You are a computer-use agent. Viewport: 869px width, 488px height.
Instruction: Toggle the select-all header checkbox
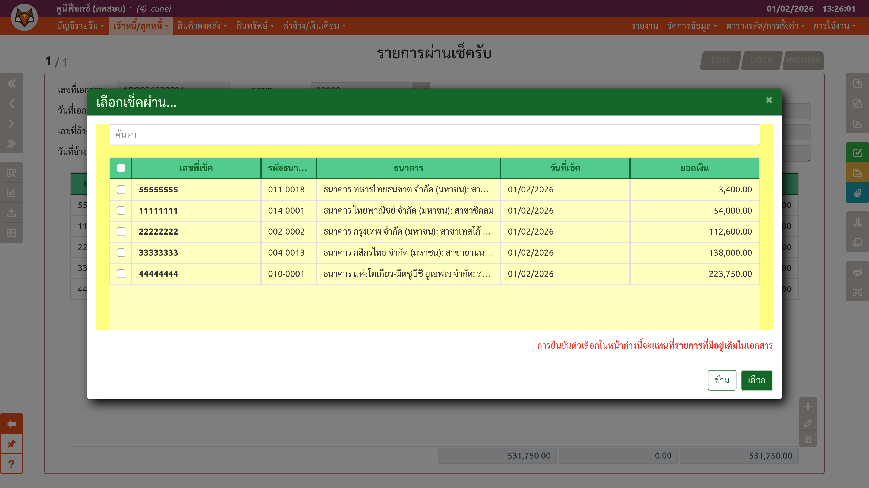(121, 168)
